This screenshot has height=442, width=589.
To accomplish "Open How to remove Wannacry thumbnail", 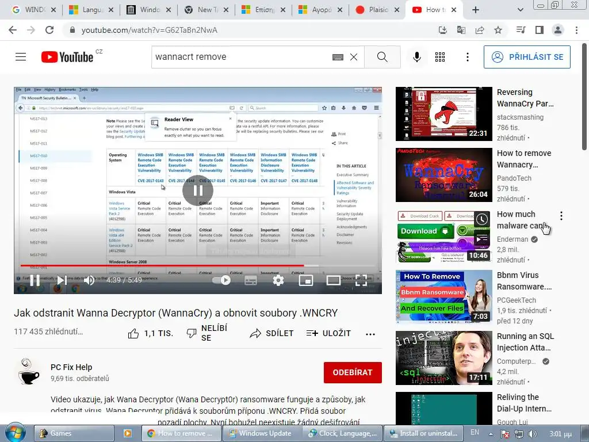I will 443,175.
